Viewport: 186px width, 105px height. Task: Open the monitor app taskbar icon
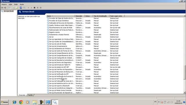[48, 102]
